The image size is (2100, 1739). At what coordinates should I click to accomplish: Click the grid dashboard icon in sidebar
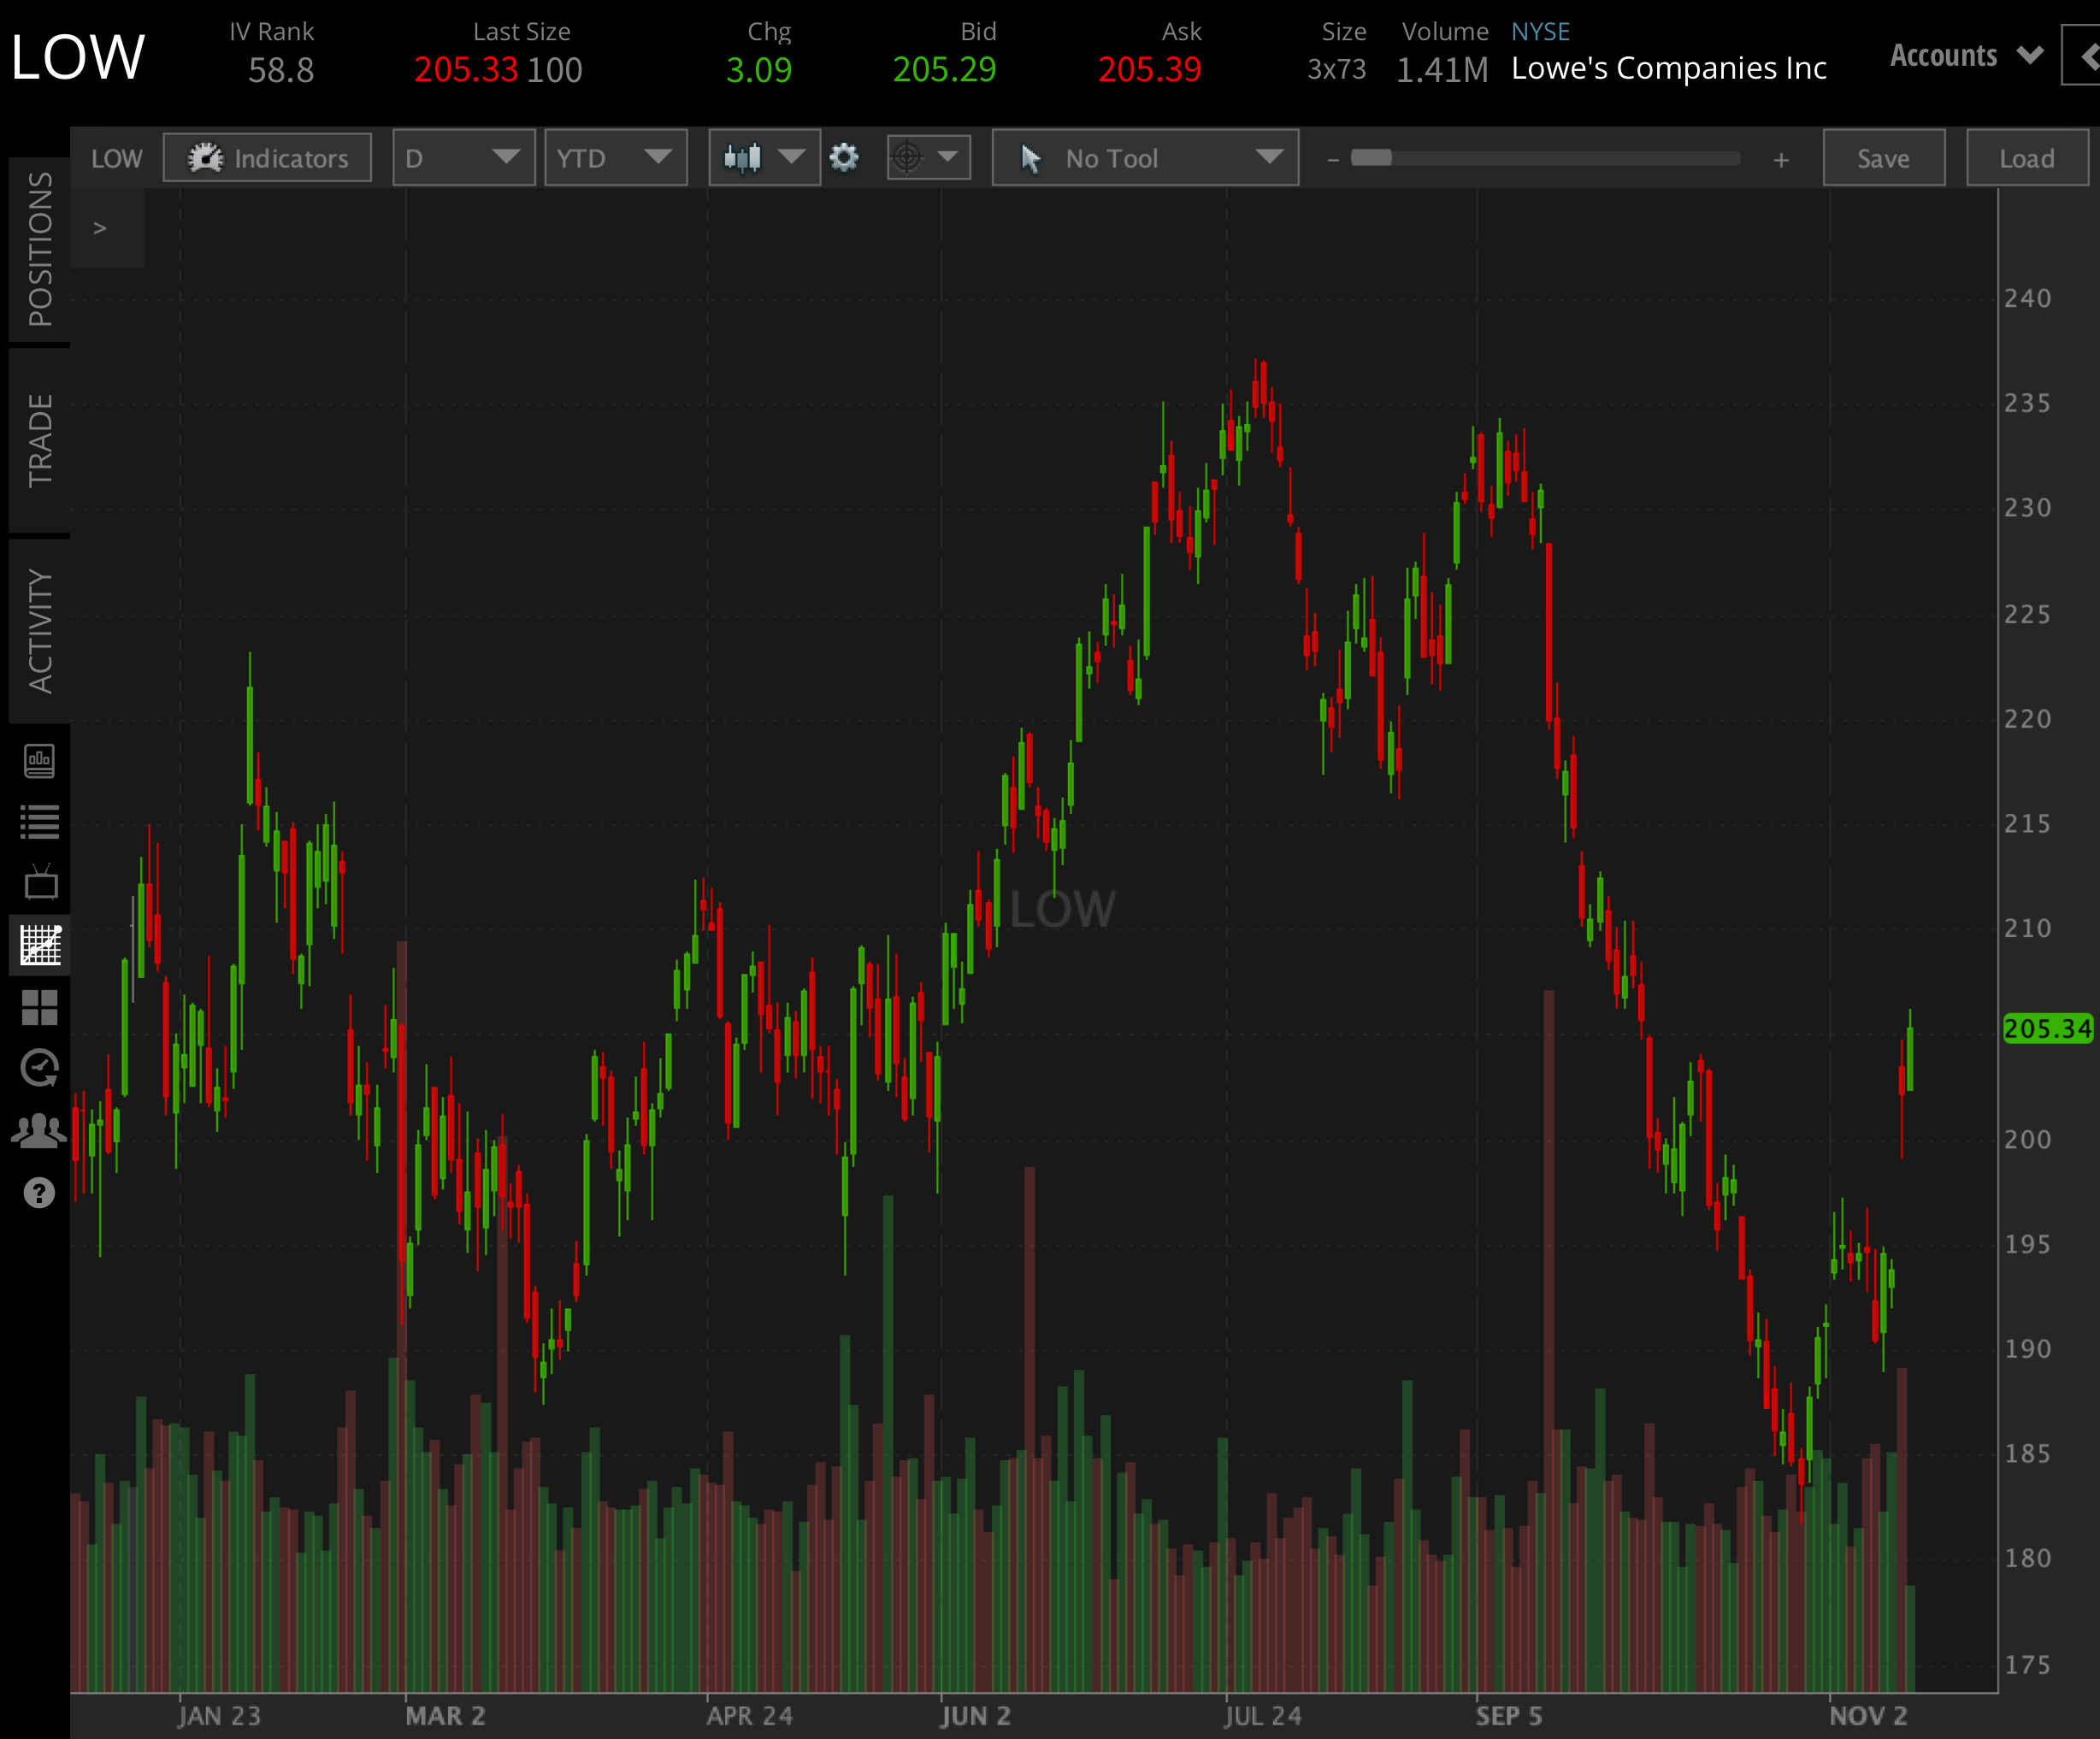41,1006
